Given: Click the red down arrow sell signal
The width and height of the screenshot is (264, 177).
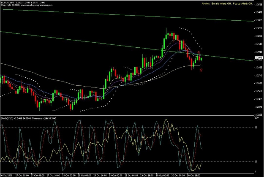Looking at the screenshot, I should point(199,53).
